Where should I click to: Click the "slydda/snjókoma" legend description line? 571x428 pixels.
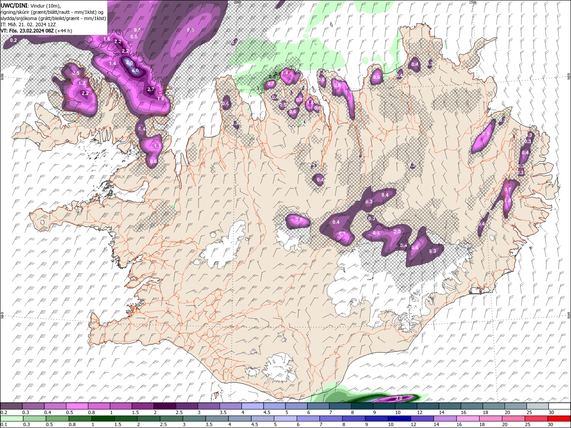[53, 18]
